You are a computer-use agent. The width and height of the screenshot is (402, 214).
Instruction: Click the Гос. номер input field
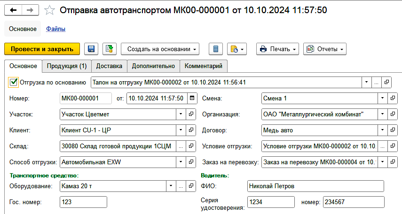(84, 202)
